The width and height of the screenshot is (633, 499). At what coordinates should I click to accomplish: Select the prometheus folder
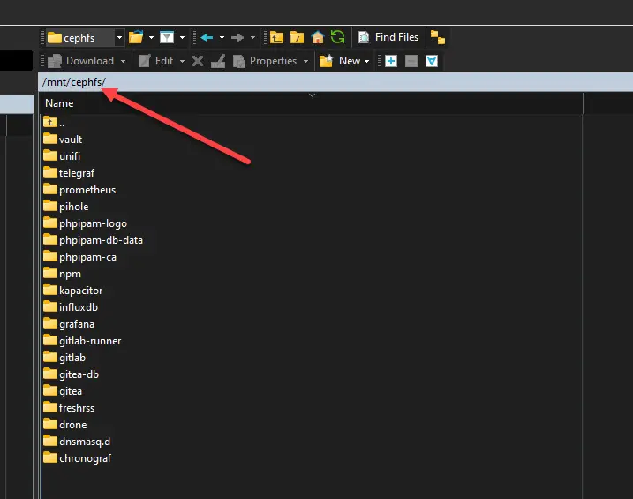(x=79, y=190)
